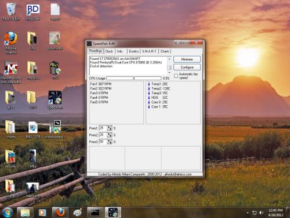The image size is (290, 218).
Task: Enable the Automatic fan speed checkbox
Action: 176,76
